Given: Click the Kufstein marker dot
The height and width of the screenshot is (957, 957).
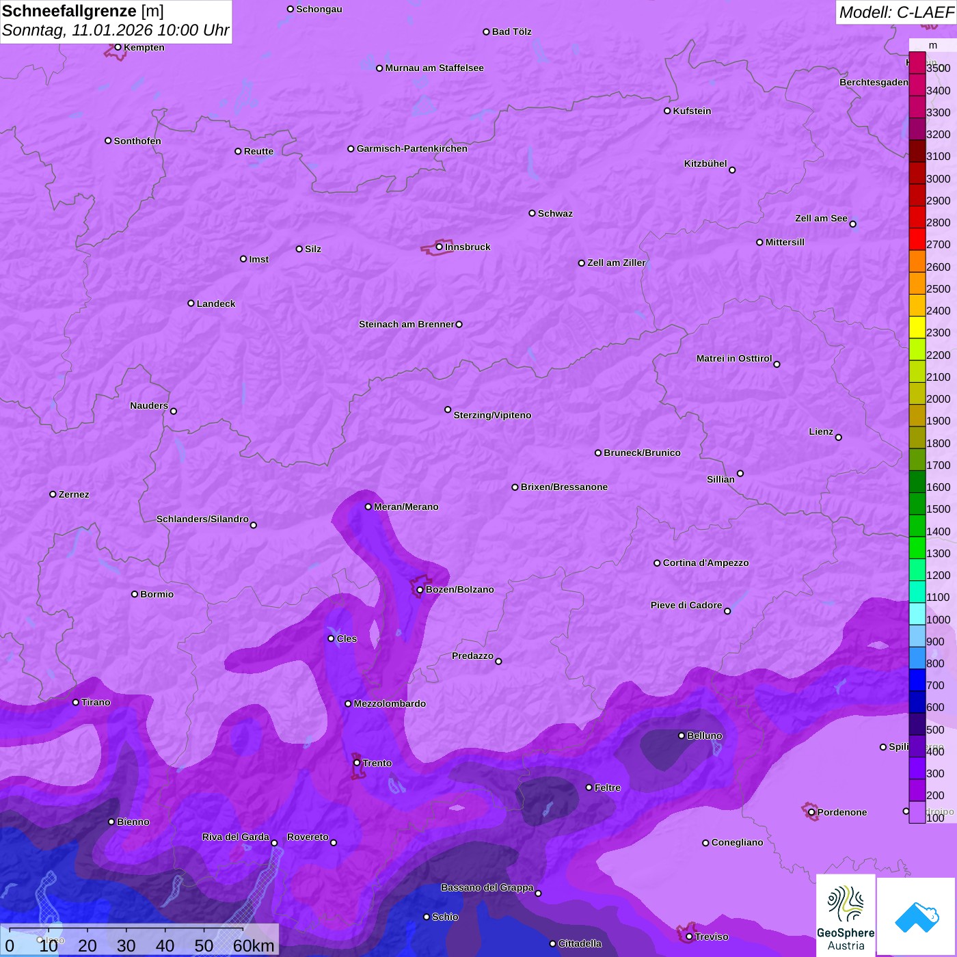Looking at the screenshot, I should click(667, 111).
